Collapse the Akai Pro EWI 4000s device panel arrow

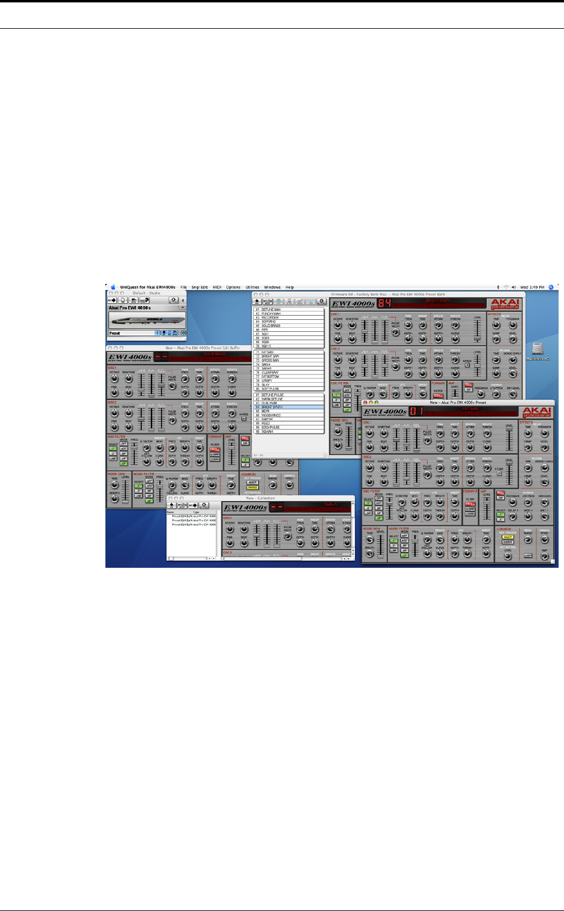(x=183, y=307)
